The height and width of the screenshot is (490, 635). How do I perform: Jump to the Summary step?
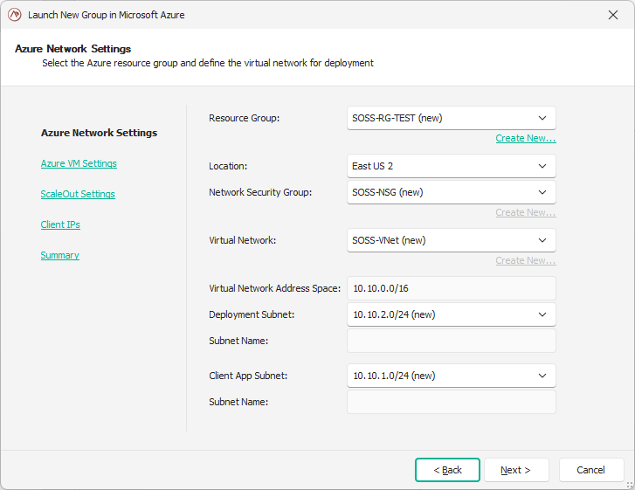60,256
